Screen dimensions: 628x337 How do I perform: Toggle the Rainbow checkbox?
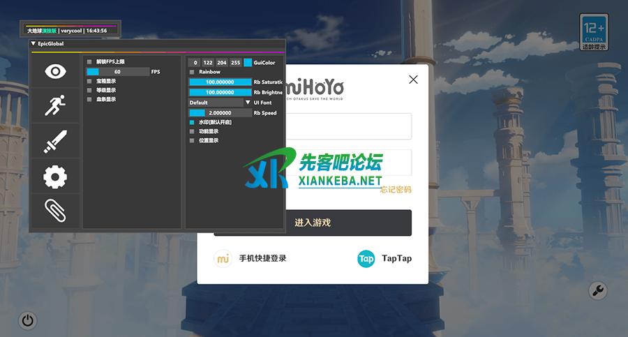pos(193,72)
